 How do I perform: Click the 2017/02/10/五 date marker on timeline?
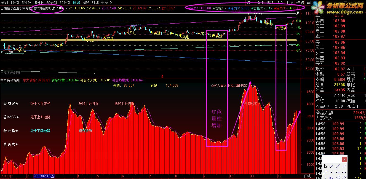[44, 176]
